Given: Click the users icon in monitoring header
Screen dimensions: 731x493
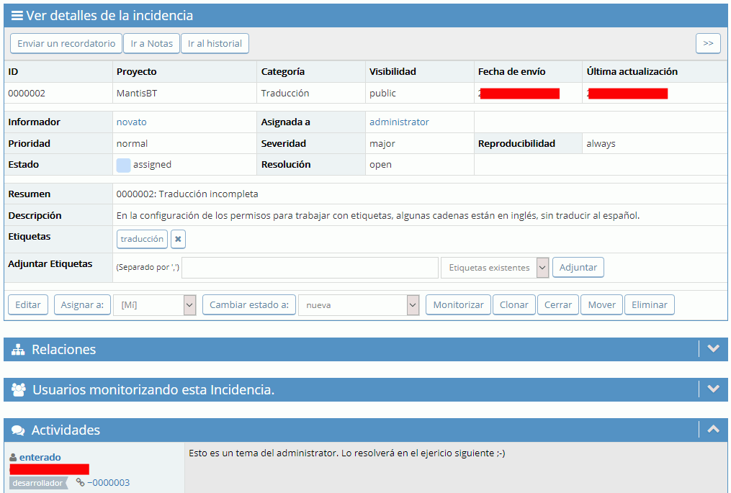Looking at the screenshot, I should click(x=19, y=390).
